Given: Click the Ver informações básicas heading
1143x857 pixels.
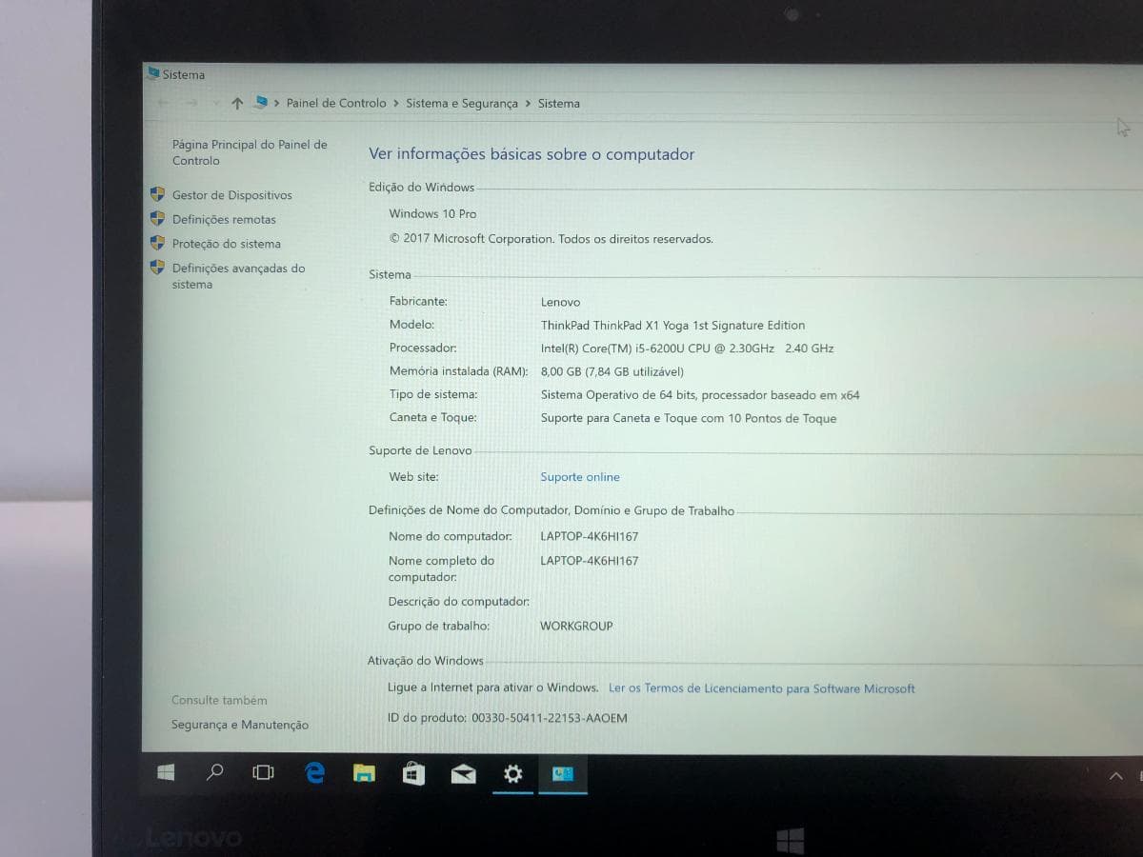Looking at the screenshot, I should click(531, 154).
